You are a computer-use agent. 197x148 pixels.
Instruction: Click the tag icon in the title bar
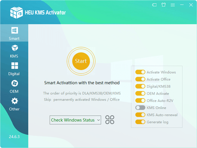click(x=154, y=5)
